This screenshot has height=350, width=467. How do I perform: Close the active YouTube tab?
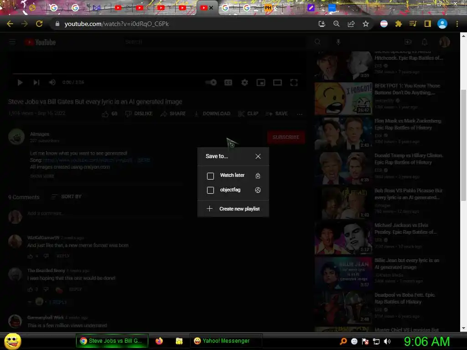pos(211,8)
